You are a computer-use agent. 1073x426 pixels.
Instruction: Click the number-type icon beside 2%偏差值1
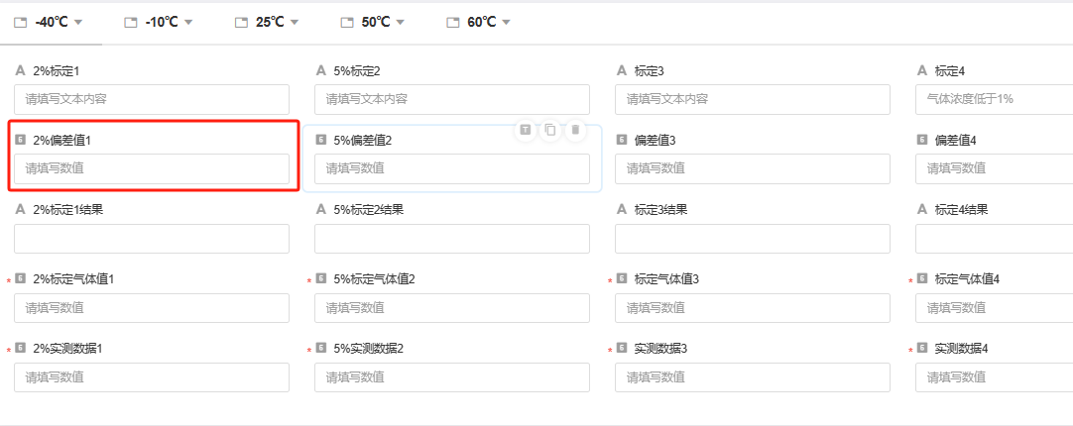click(21, 141)
